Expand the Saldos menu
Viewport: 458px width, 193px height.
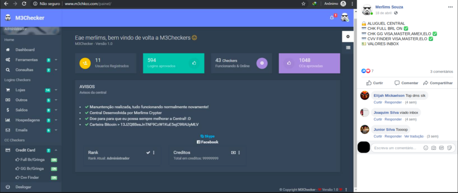31,110
